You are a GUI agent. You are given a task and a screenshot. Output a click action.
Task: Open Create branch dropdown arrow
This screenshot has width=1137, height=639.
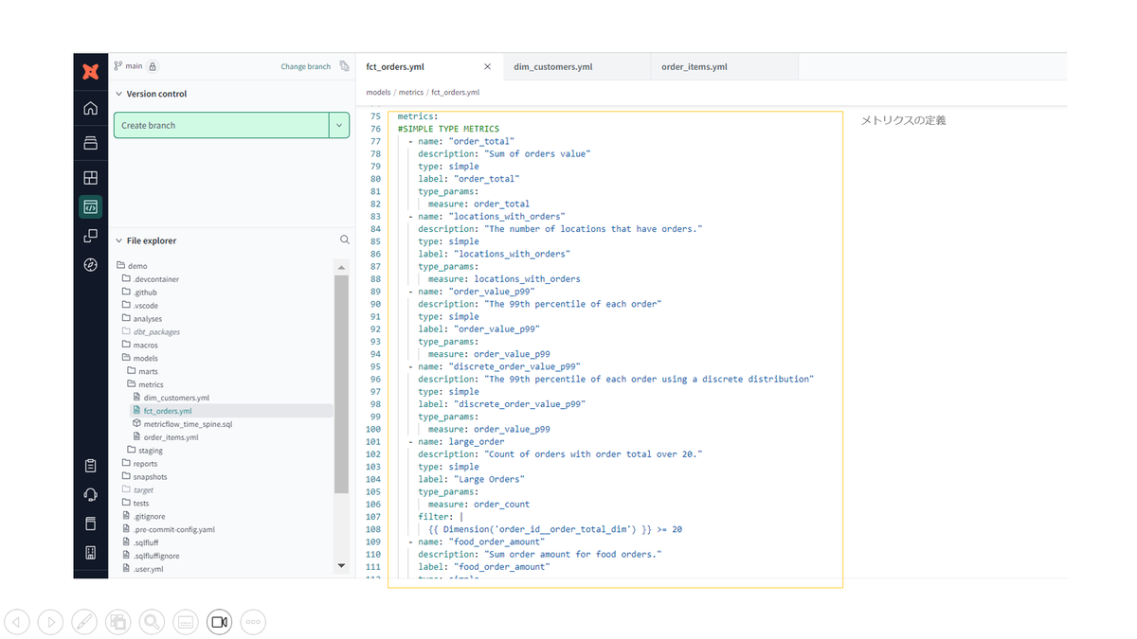click(x=339, y=125)
